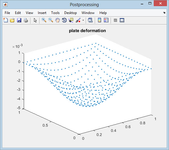
Task: Click the dock figure arrow in menu bar
Action: point(164,13)
